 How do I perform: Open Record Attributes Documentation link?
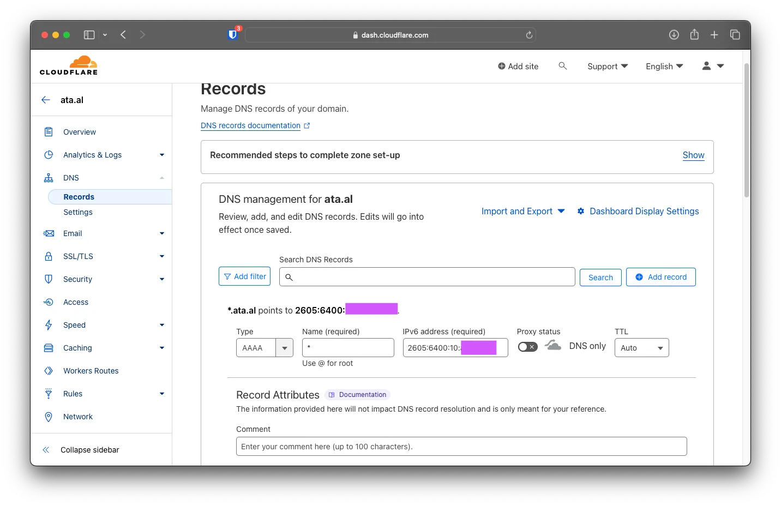[357, 395]
